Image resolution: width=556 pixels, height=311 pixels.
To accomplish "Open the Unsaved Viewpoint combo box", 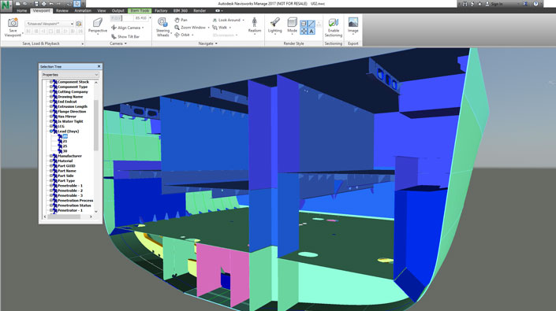I will tap(49, 24).
